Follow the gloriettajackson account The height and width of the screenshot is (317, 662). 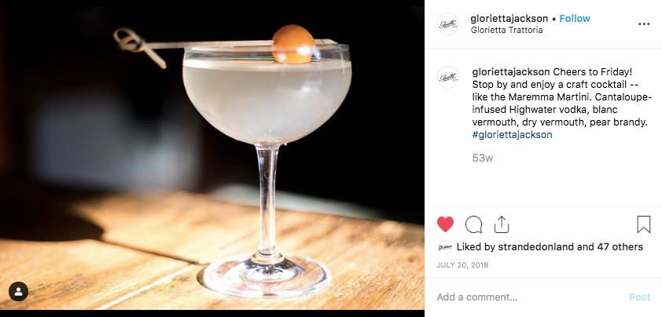click(575, 19)
